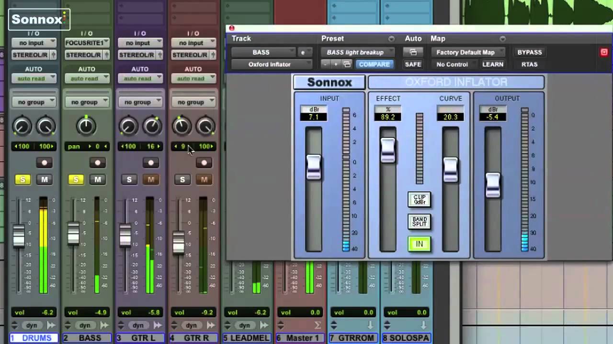The width and height of the screenshot is (613, 344).
Task: Select the Master 1 track name
Action: click(x=299, y=338)
